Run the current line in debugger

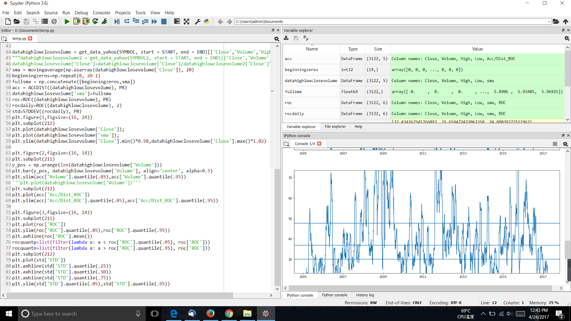127,22
